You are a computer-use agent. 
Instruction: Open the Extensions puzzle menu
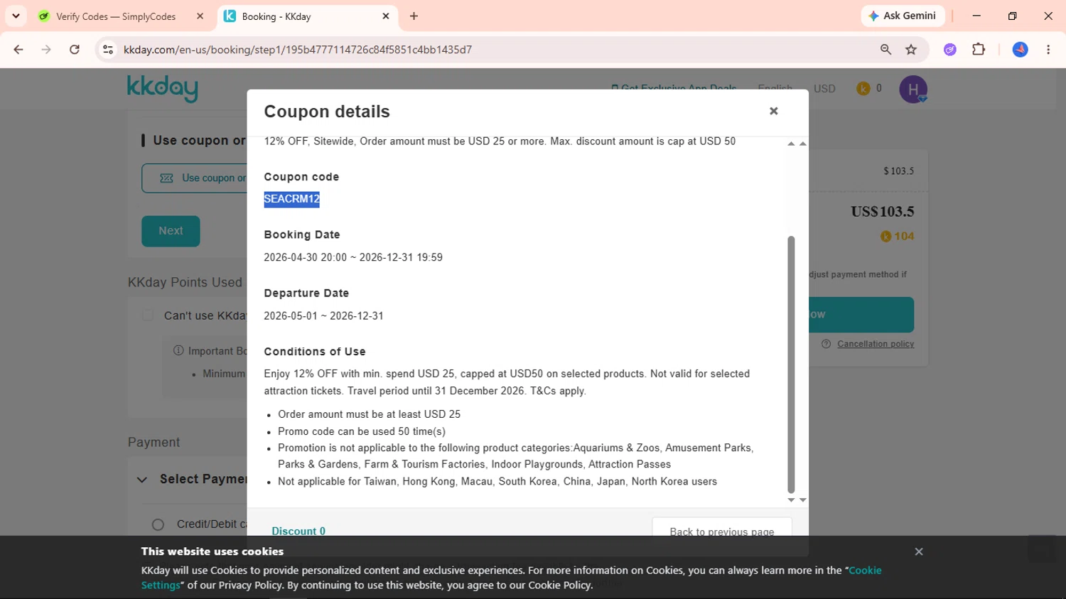coord(979,49)
